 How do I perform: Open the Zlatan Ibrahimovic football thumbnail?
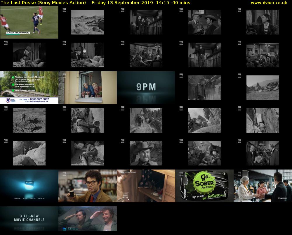[x=29, y=22]
